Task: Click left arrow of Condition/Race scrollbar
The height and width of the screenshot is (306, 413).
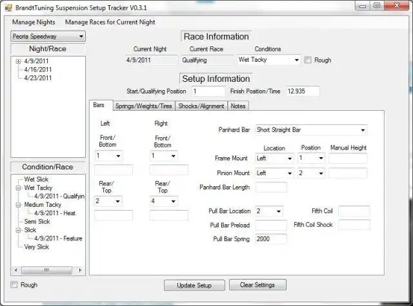Action: [x=15, y=271]
